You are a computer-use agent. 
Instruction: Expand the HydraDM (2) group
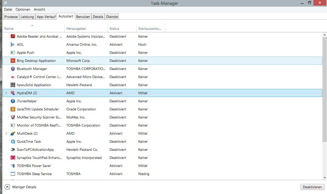point(7,93)
